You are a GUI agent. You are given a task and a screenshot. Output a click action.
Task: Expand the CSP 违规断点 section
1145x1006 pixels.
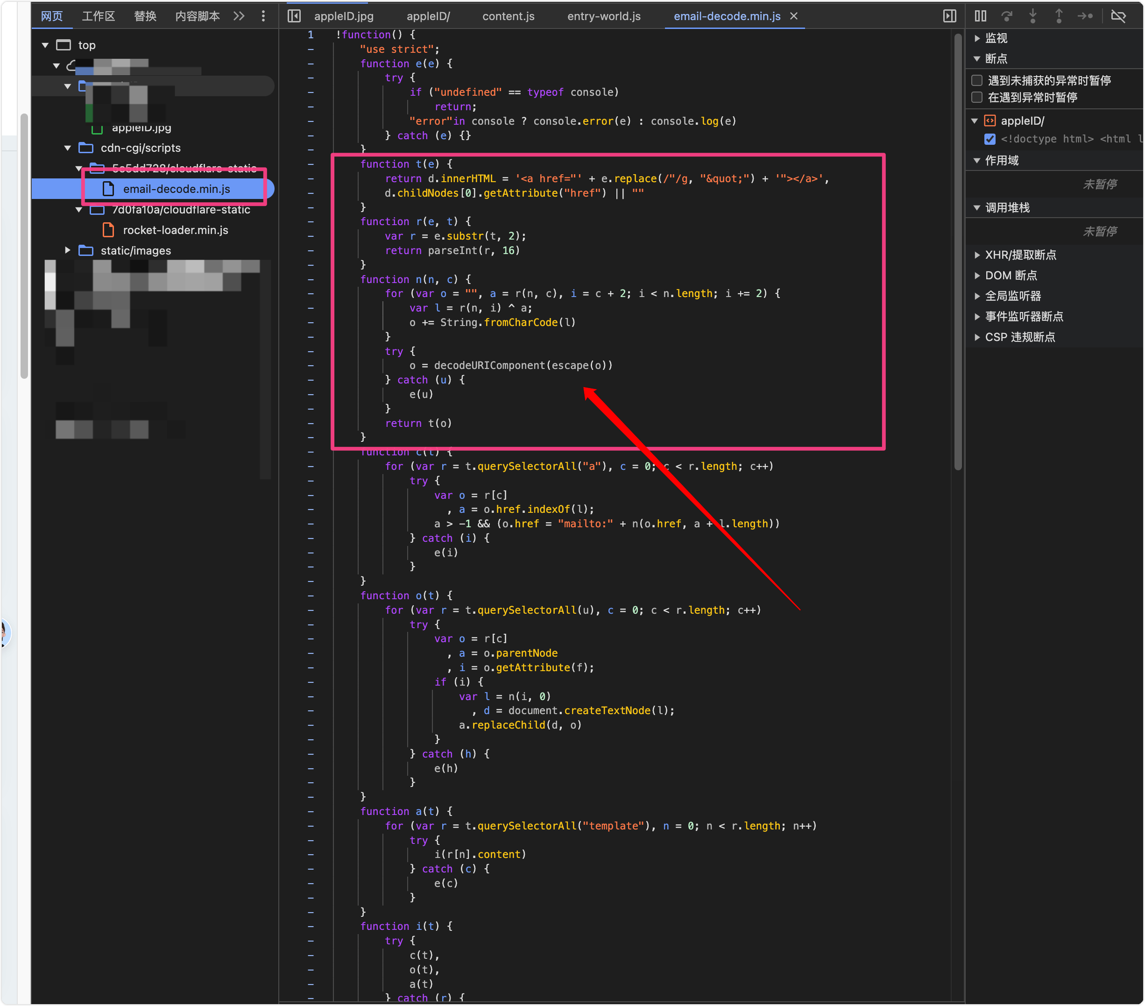(977, 337)
